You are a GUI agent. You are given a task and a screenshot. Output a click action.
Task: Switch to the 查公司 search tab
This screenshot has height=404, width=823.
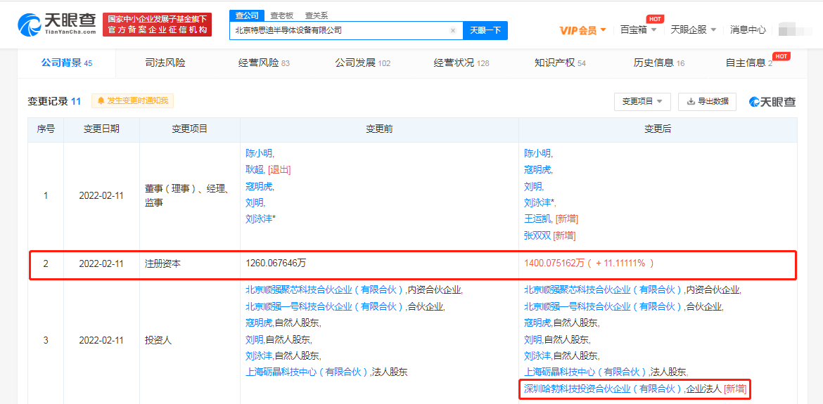pos(247,15)
